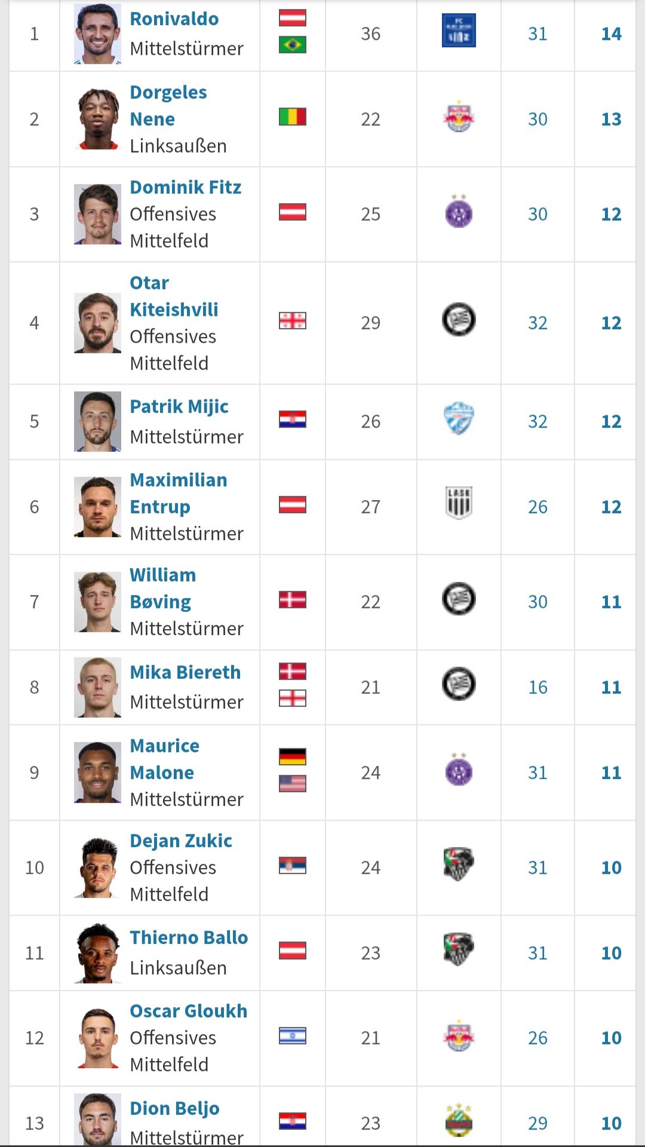
Task: Open the Blau-Weiß Linz club crest
Action: 459,30
